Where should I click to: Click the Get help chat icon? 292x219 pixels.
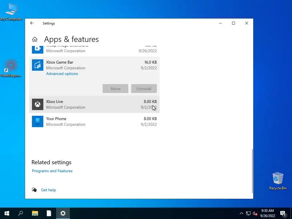point(34,190)
